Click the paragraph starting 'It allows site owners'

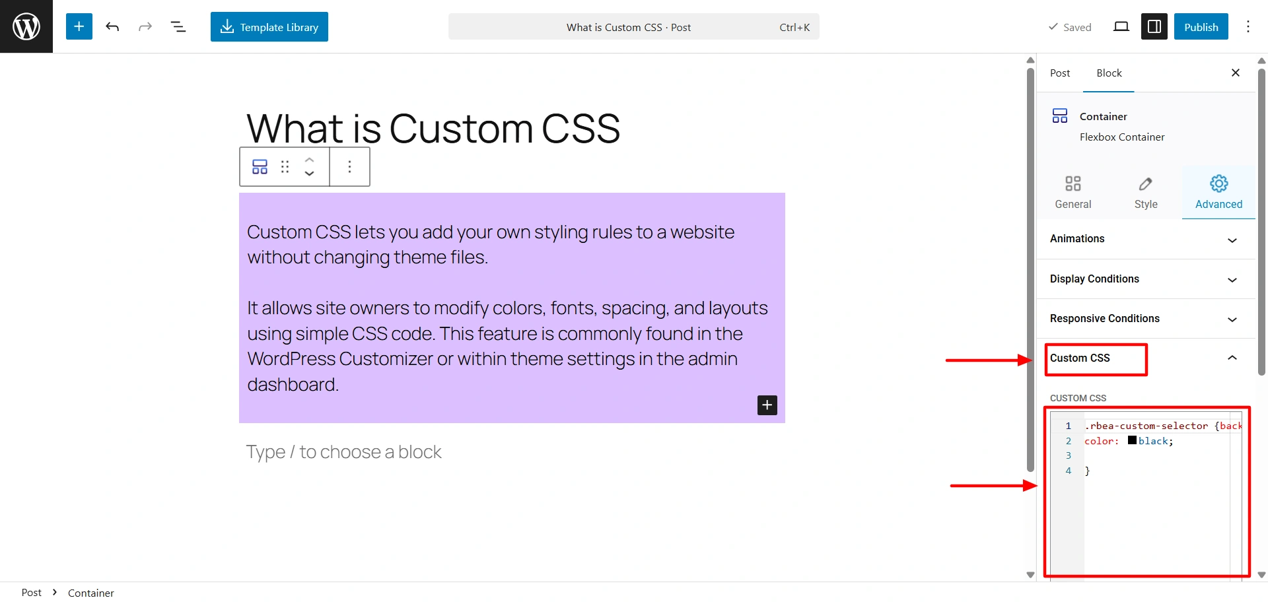[507, 346]
